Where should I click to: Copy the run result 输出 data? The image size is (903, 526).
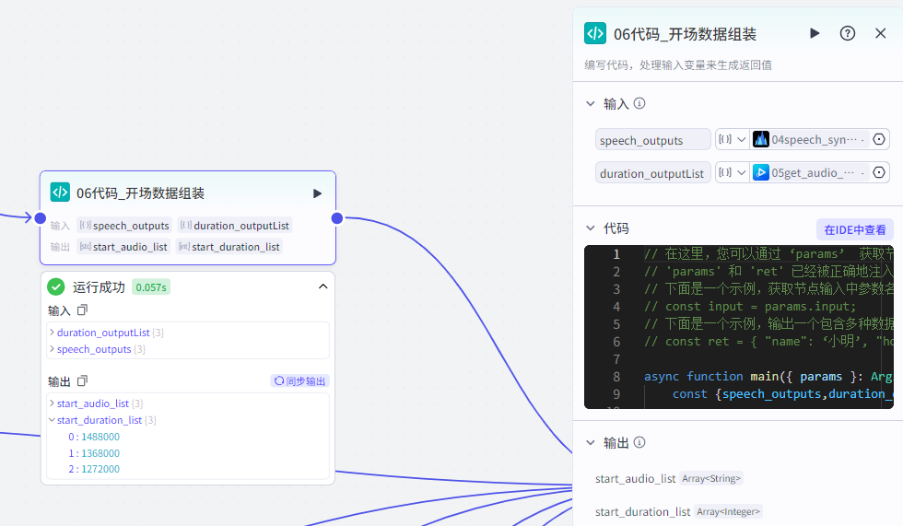(x=82, y=380)
